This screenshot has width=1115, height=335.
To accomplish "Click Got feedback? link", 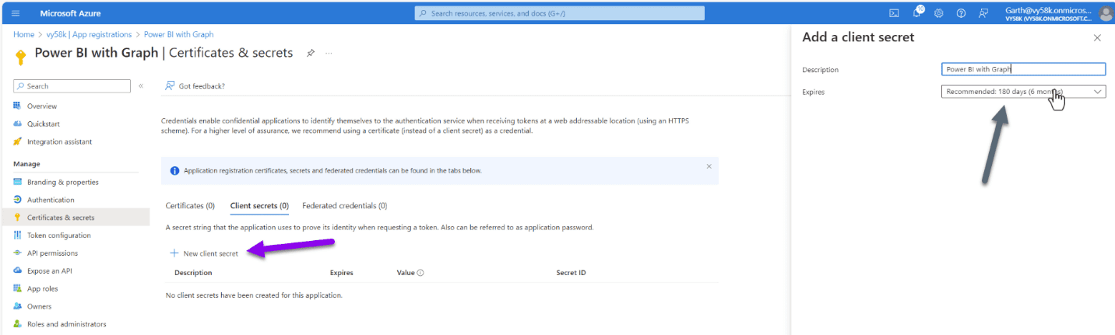I will pyautogui.click(x=195, y=85).
